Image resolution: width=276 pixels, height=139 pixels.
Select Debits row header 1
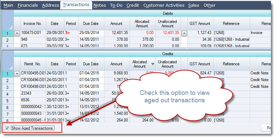click(x=7, y=33)
